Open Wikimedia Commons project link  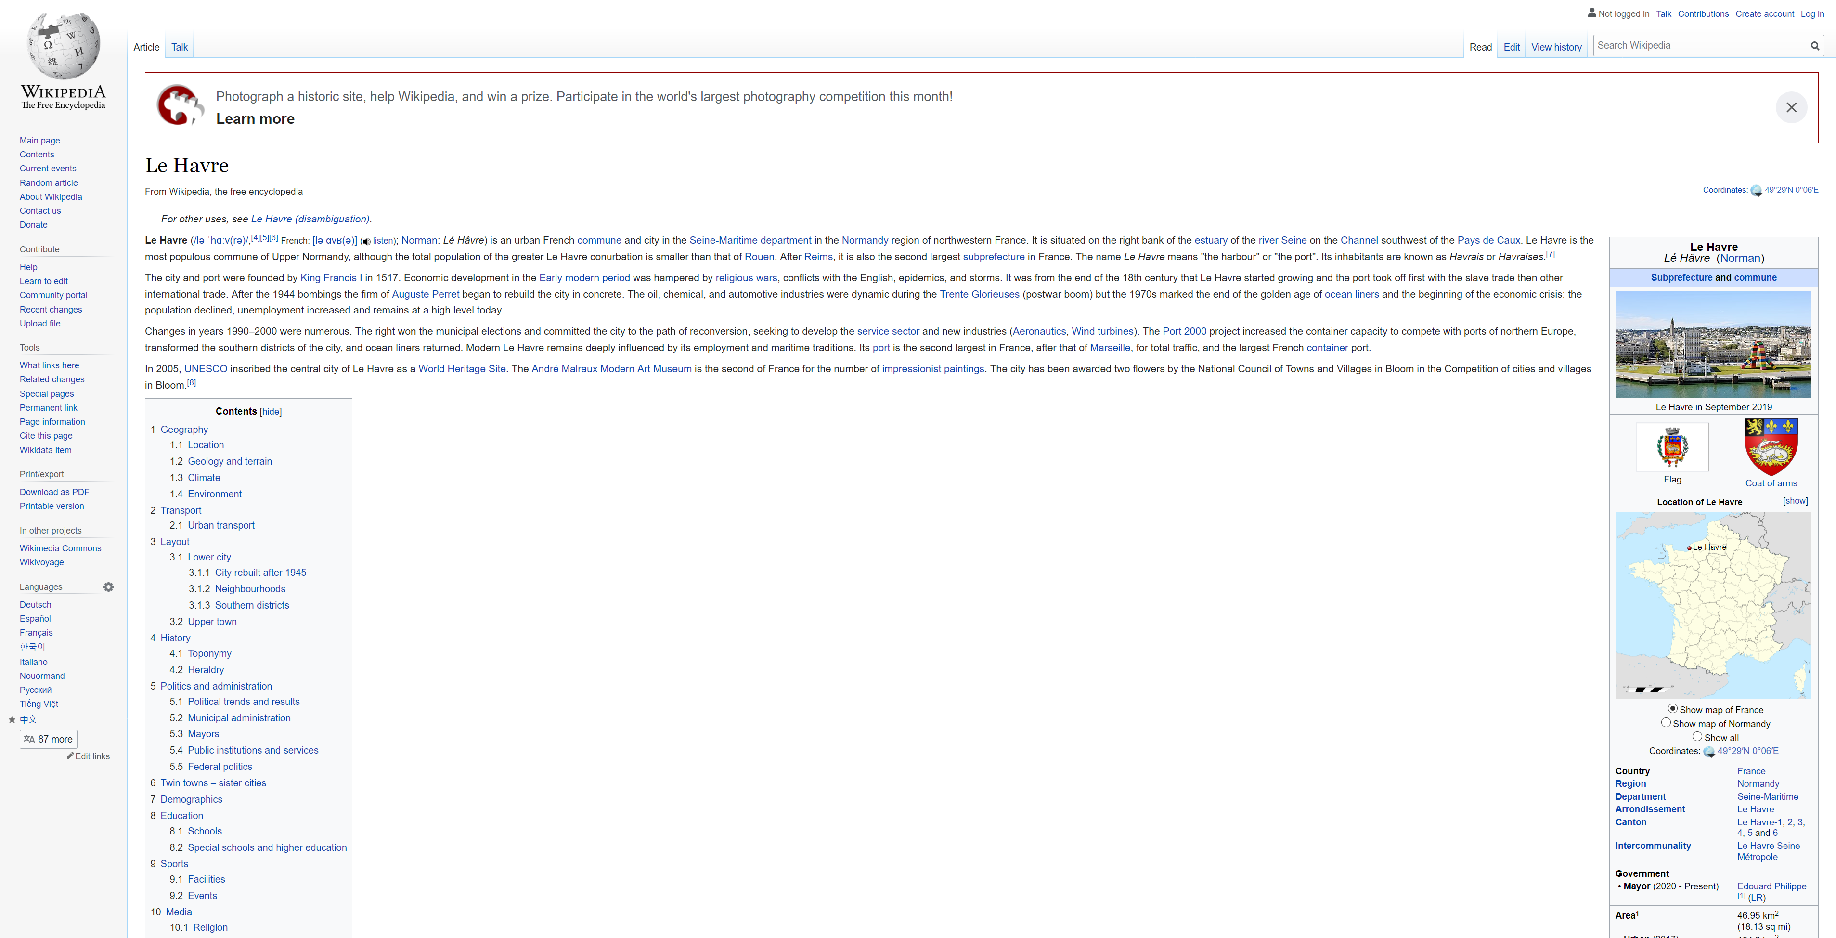(x=61, y=548)
